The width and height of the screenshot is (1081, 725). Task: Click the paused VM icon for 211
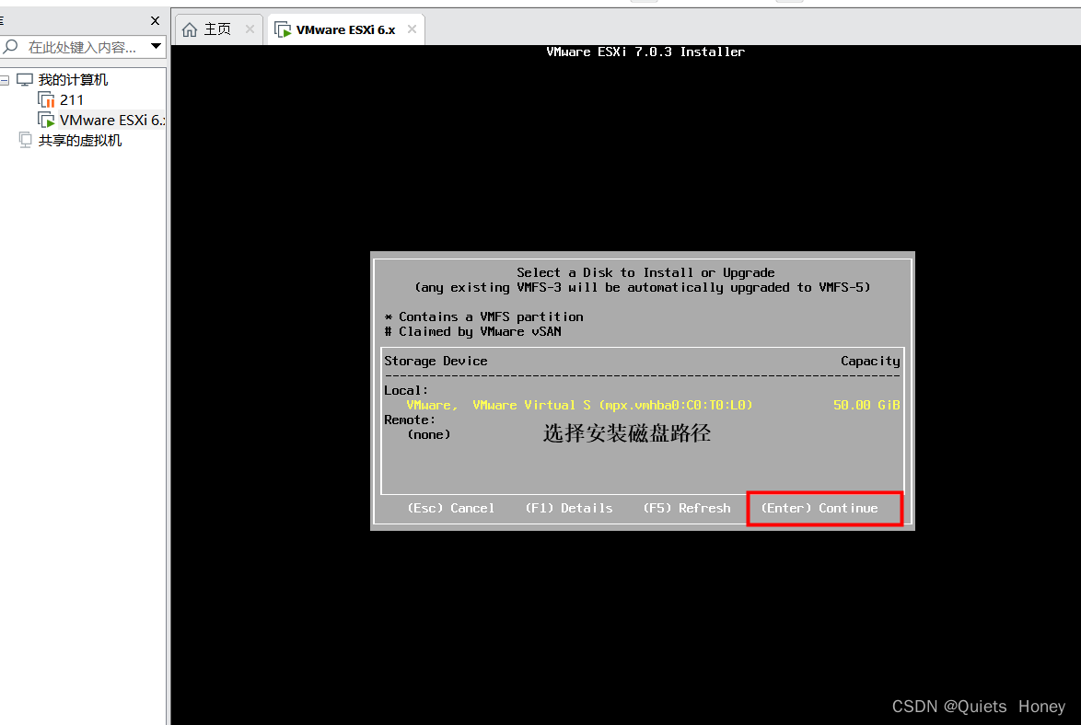click(46, 100)
